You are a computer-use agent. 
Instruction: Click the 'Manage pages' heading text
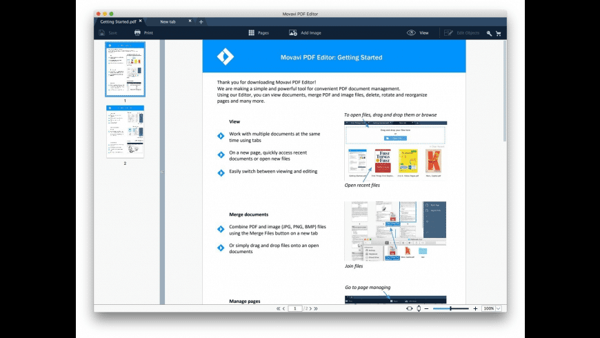point(245,301)
